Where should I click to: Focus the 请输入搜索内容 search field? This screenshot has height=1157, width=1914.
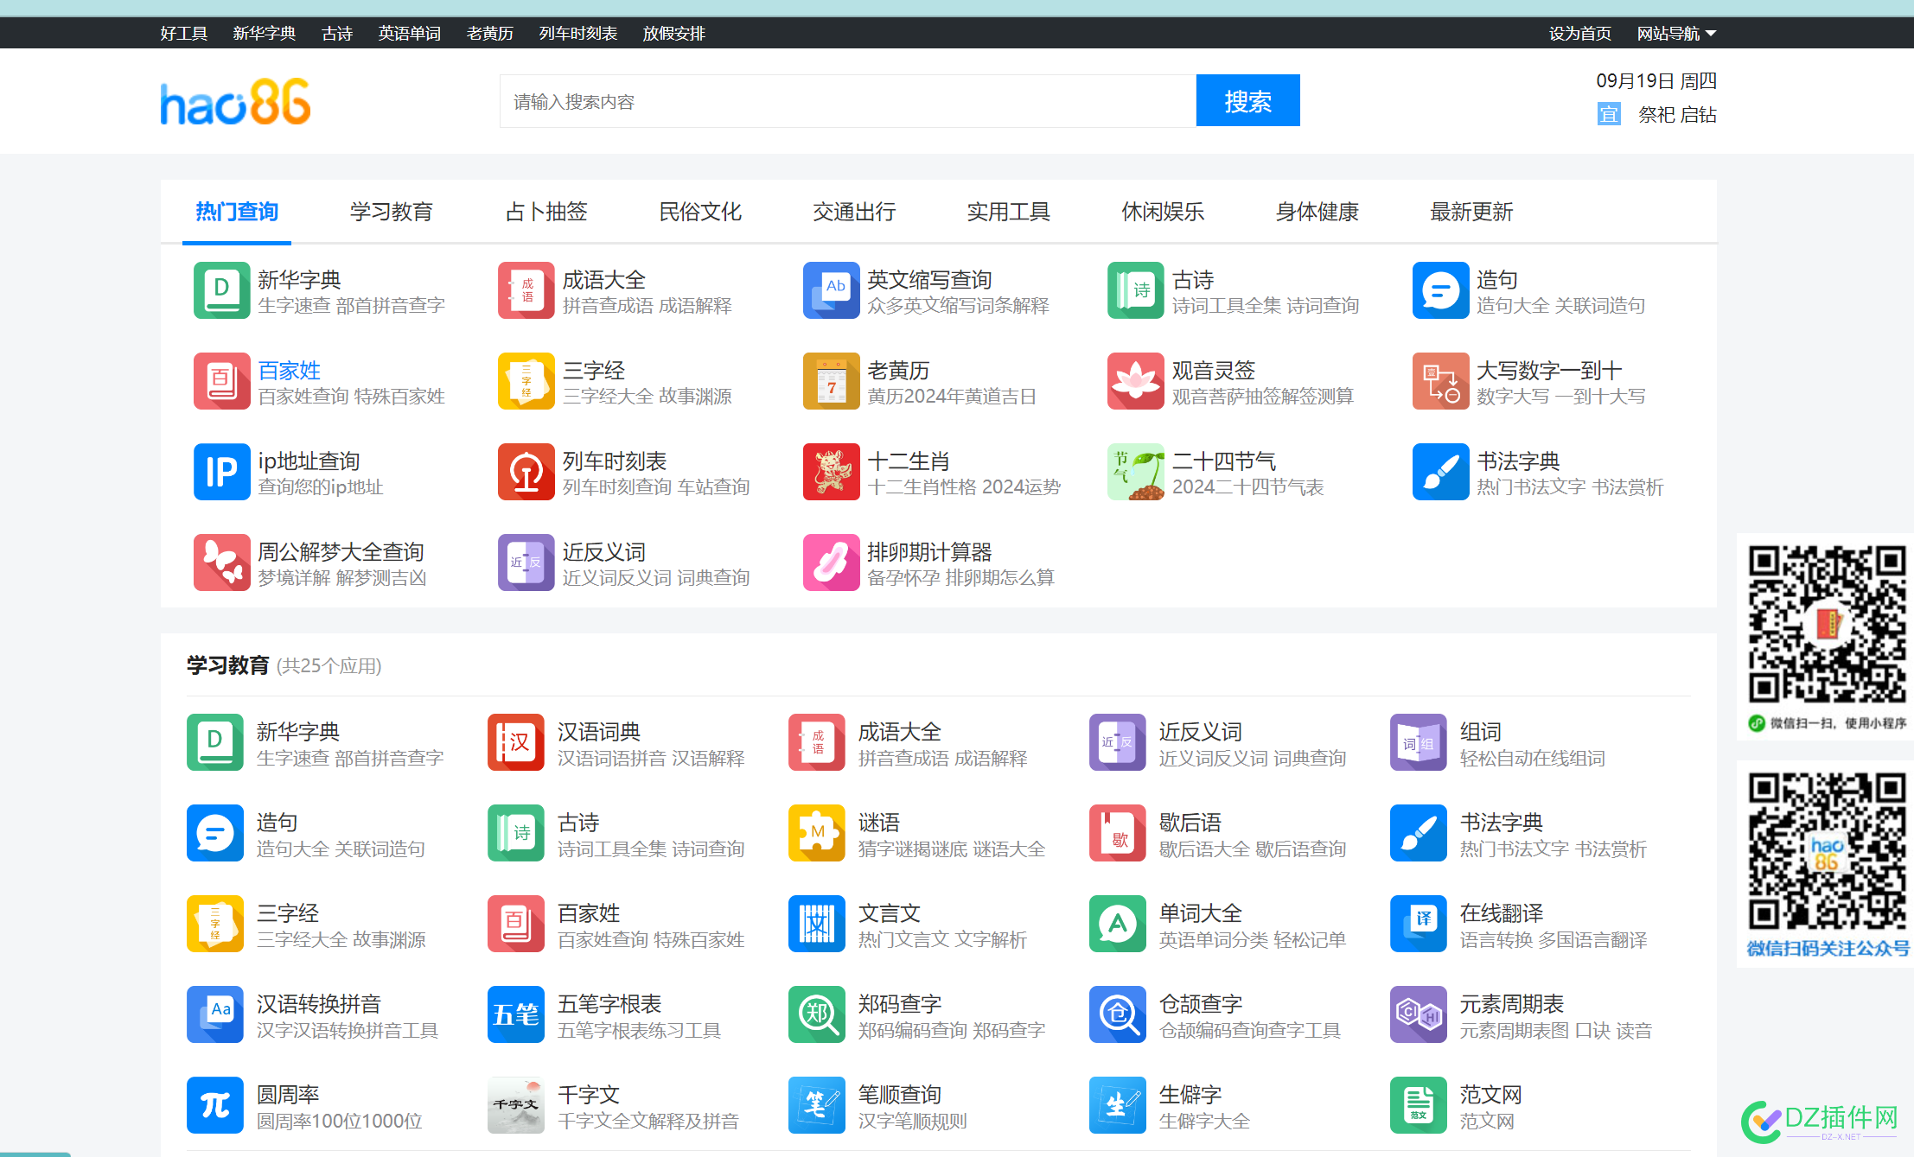coord(847,101)
